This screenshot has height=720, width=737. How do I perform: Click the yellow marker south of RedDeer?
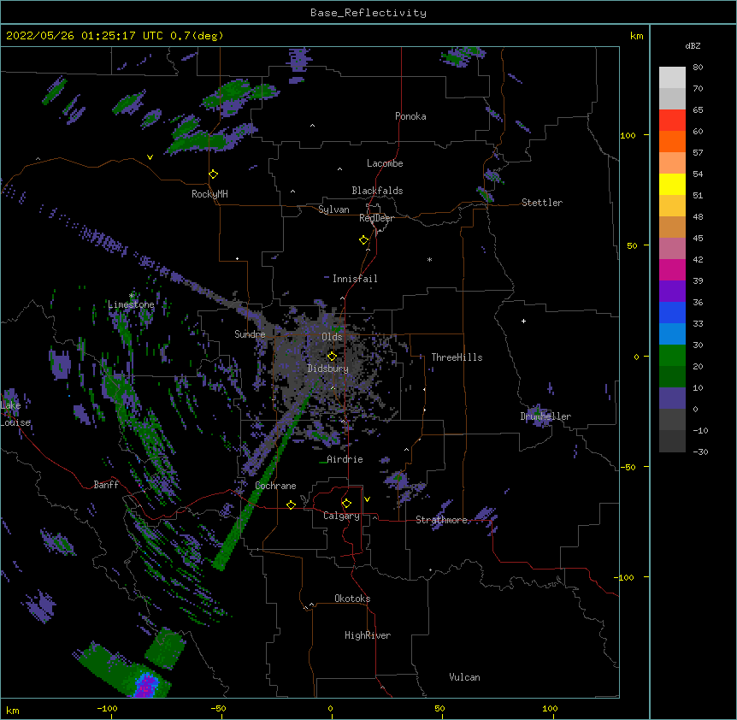[363, 240]
